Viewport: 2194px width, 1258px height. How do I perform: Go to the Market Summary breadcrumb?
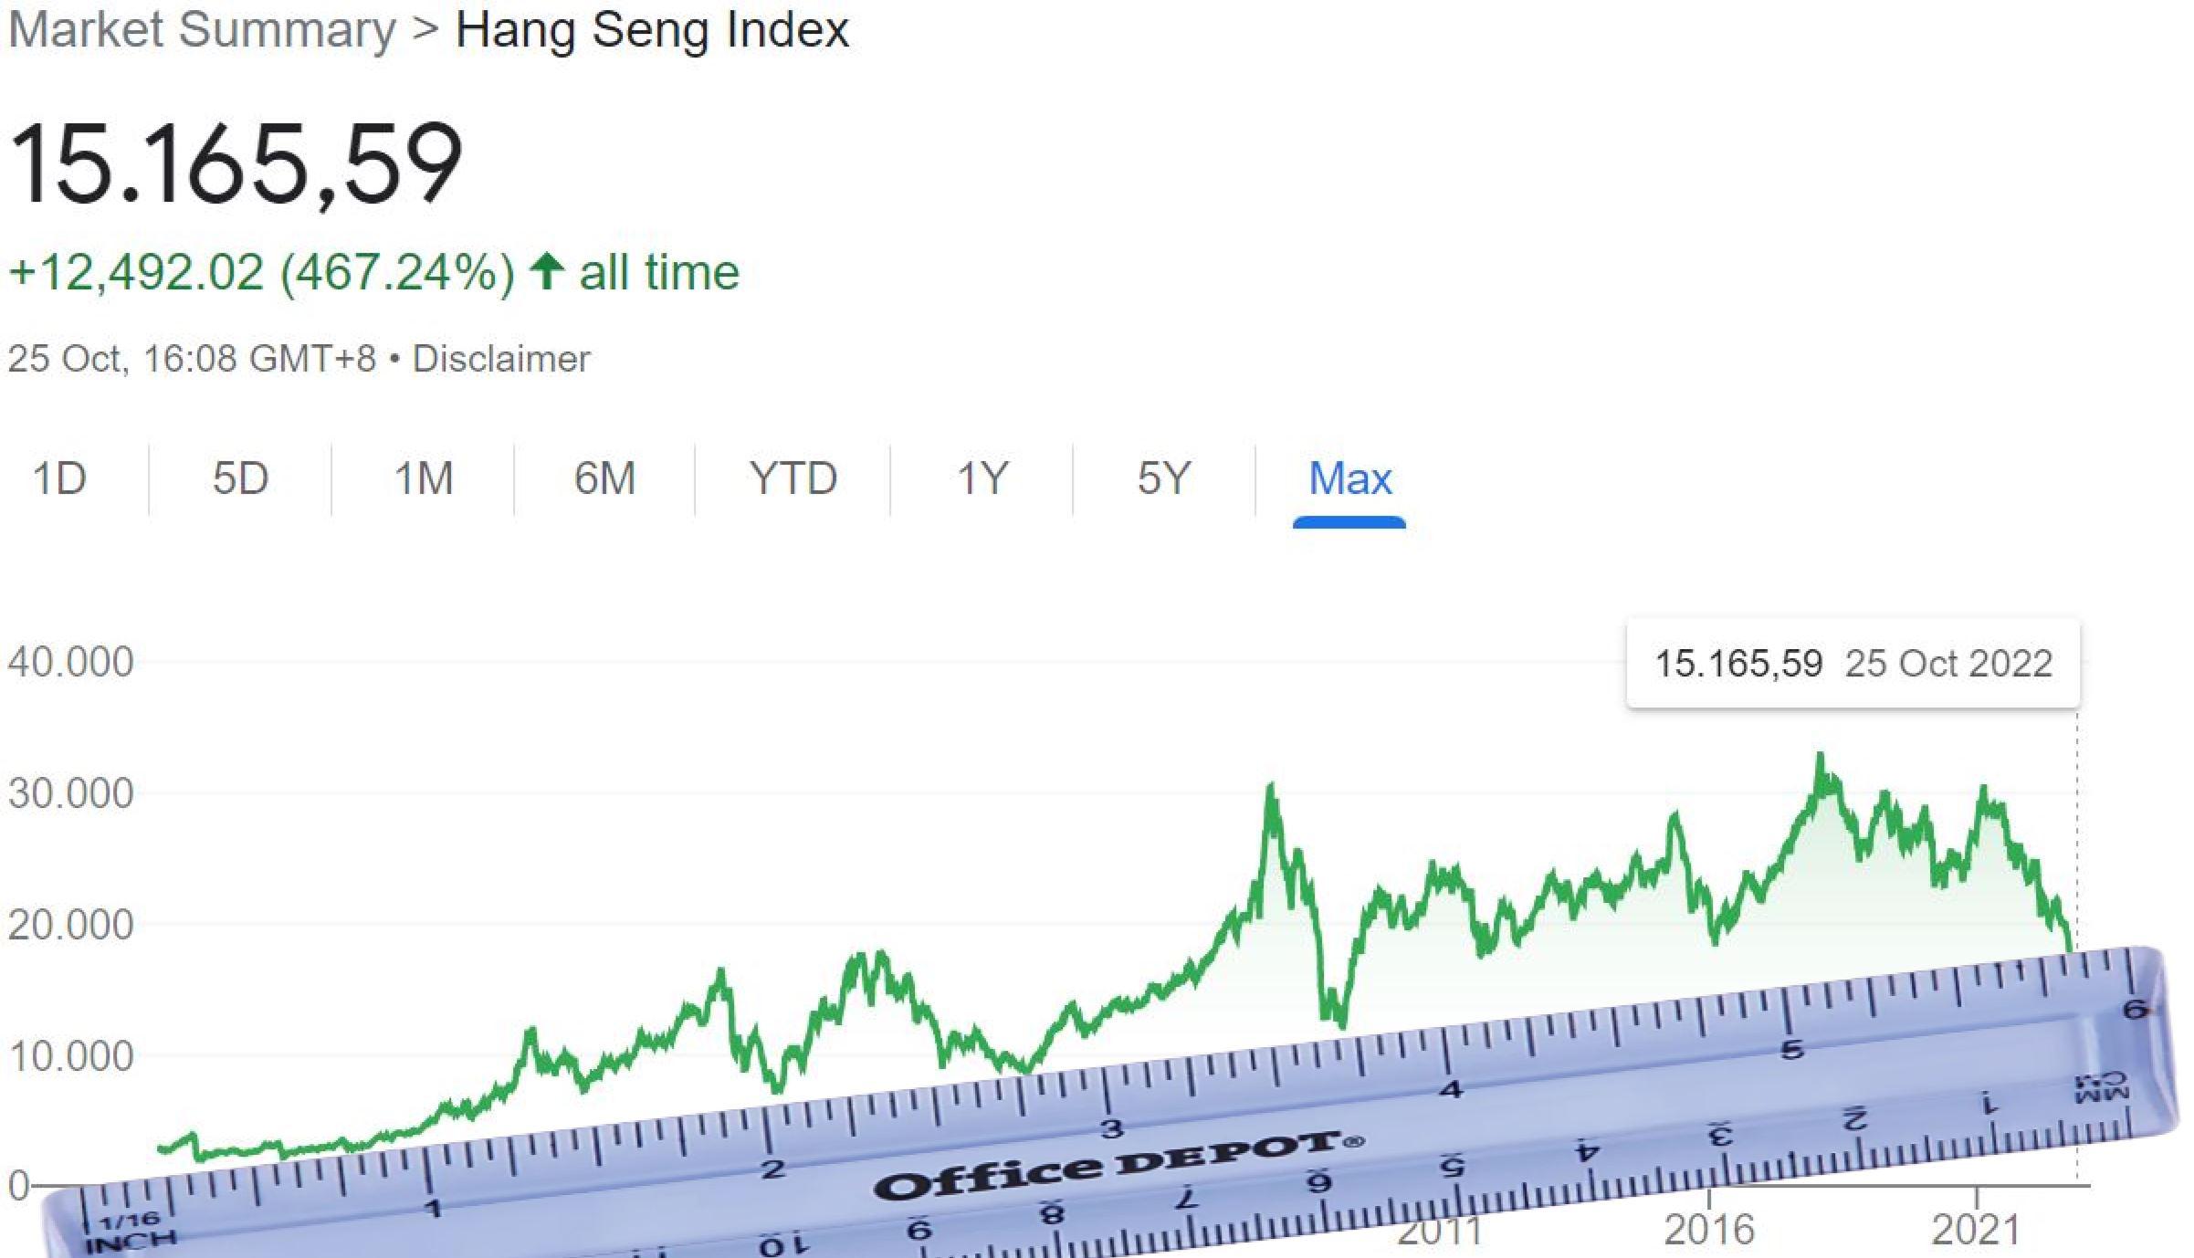click(202, 29)
